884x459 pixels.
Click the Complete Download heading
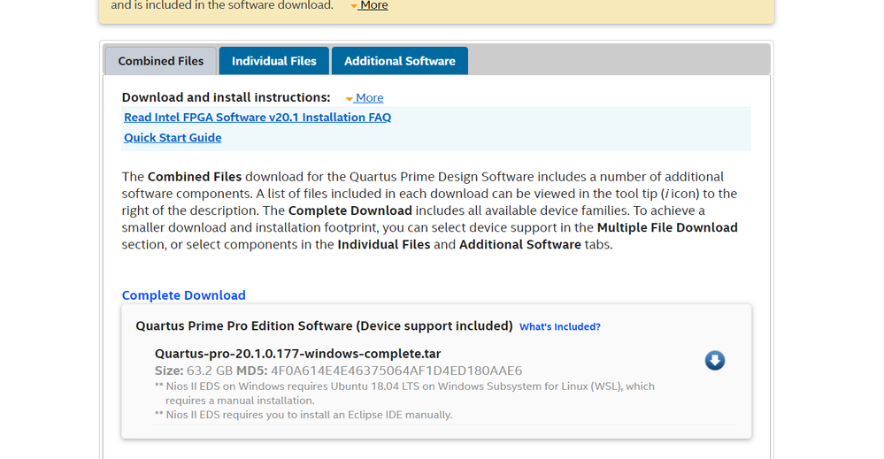pos(184,295)
